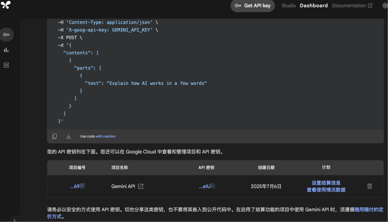388x222 pixels.
Task: Click the 设置结算信息 link
Action: (x=326, y=183)
